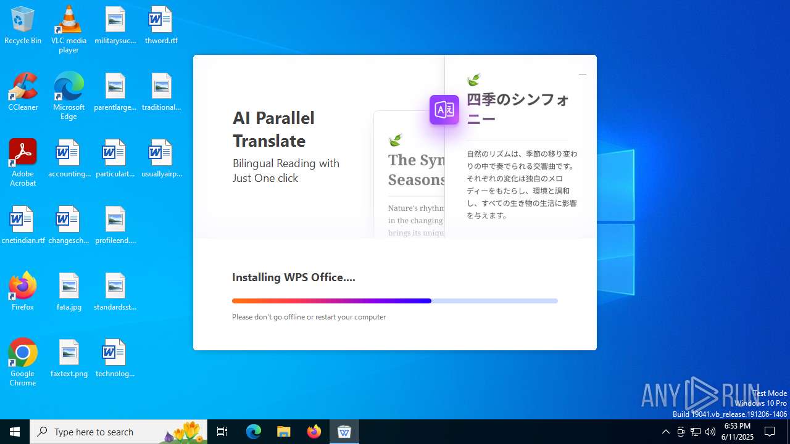Click the taskbar search box
Screen dimensions: 790x444
(118, 432)
